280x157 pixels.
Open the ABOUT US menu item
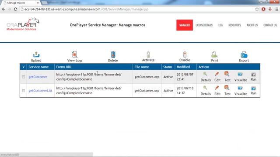252,25
